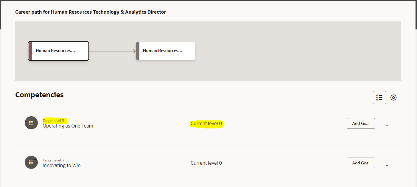Select the competency icon beside Operating as One Team
Screen dimensions: 417x187
31,123
